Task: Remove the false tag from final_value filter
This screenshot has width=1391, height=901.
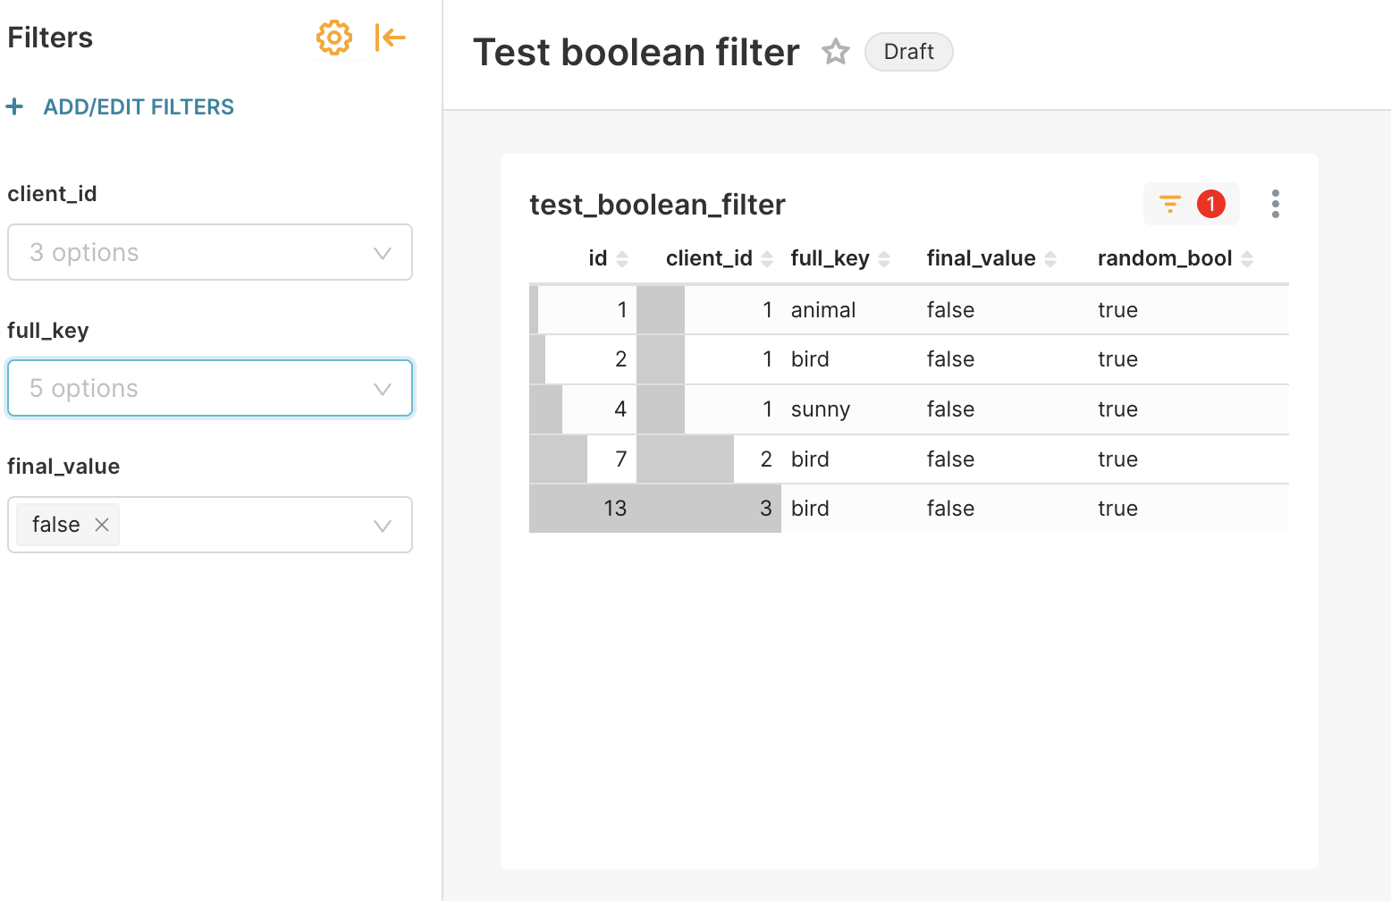Action: pyautogui.click(x=102, y=525)
